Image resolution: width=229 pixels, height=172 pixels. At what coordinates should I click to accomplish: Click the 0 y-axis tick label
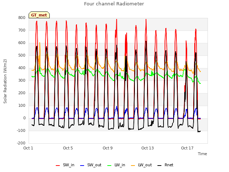point(24,118)
